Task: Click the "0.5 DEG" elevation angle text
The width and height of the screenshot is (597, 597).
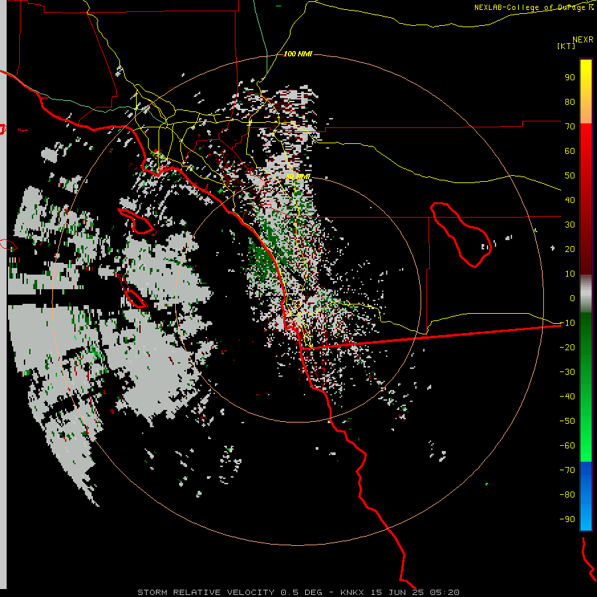Action: 302,592
